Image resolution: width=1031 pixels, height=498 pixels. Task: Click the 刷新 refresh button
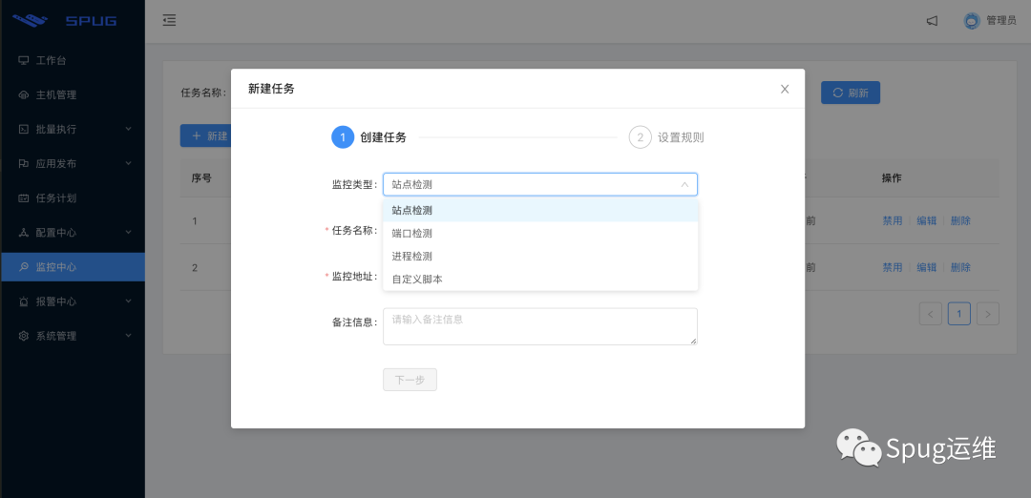(x=851, y=93)
